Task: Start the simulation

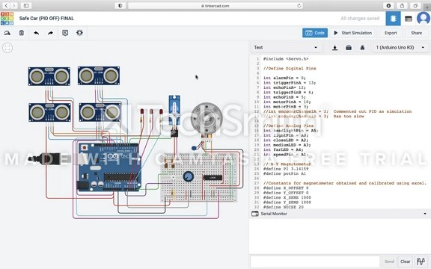Action: pyautogui.click(x=352, y=33)
